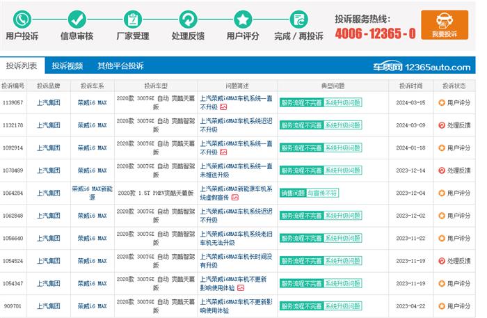Click the orange 我要投诉 button

coord(445,25)
